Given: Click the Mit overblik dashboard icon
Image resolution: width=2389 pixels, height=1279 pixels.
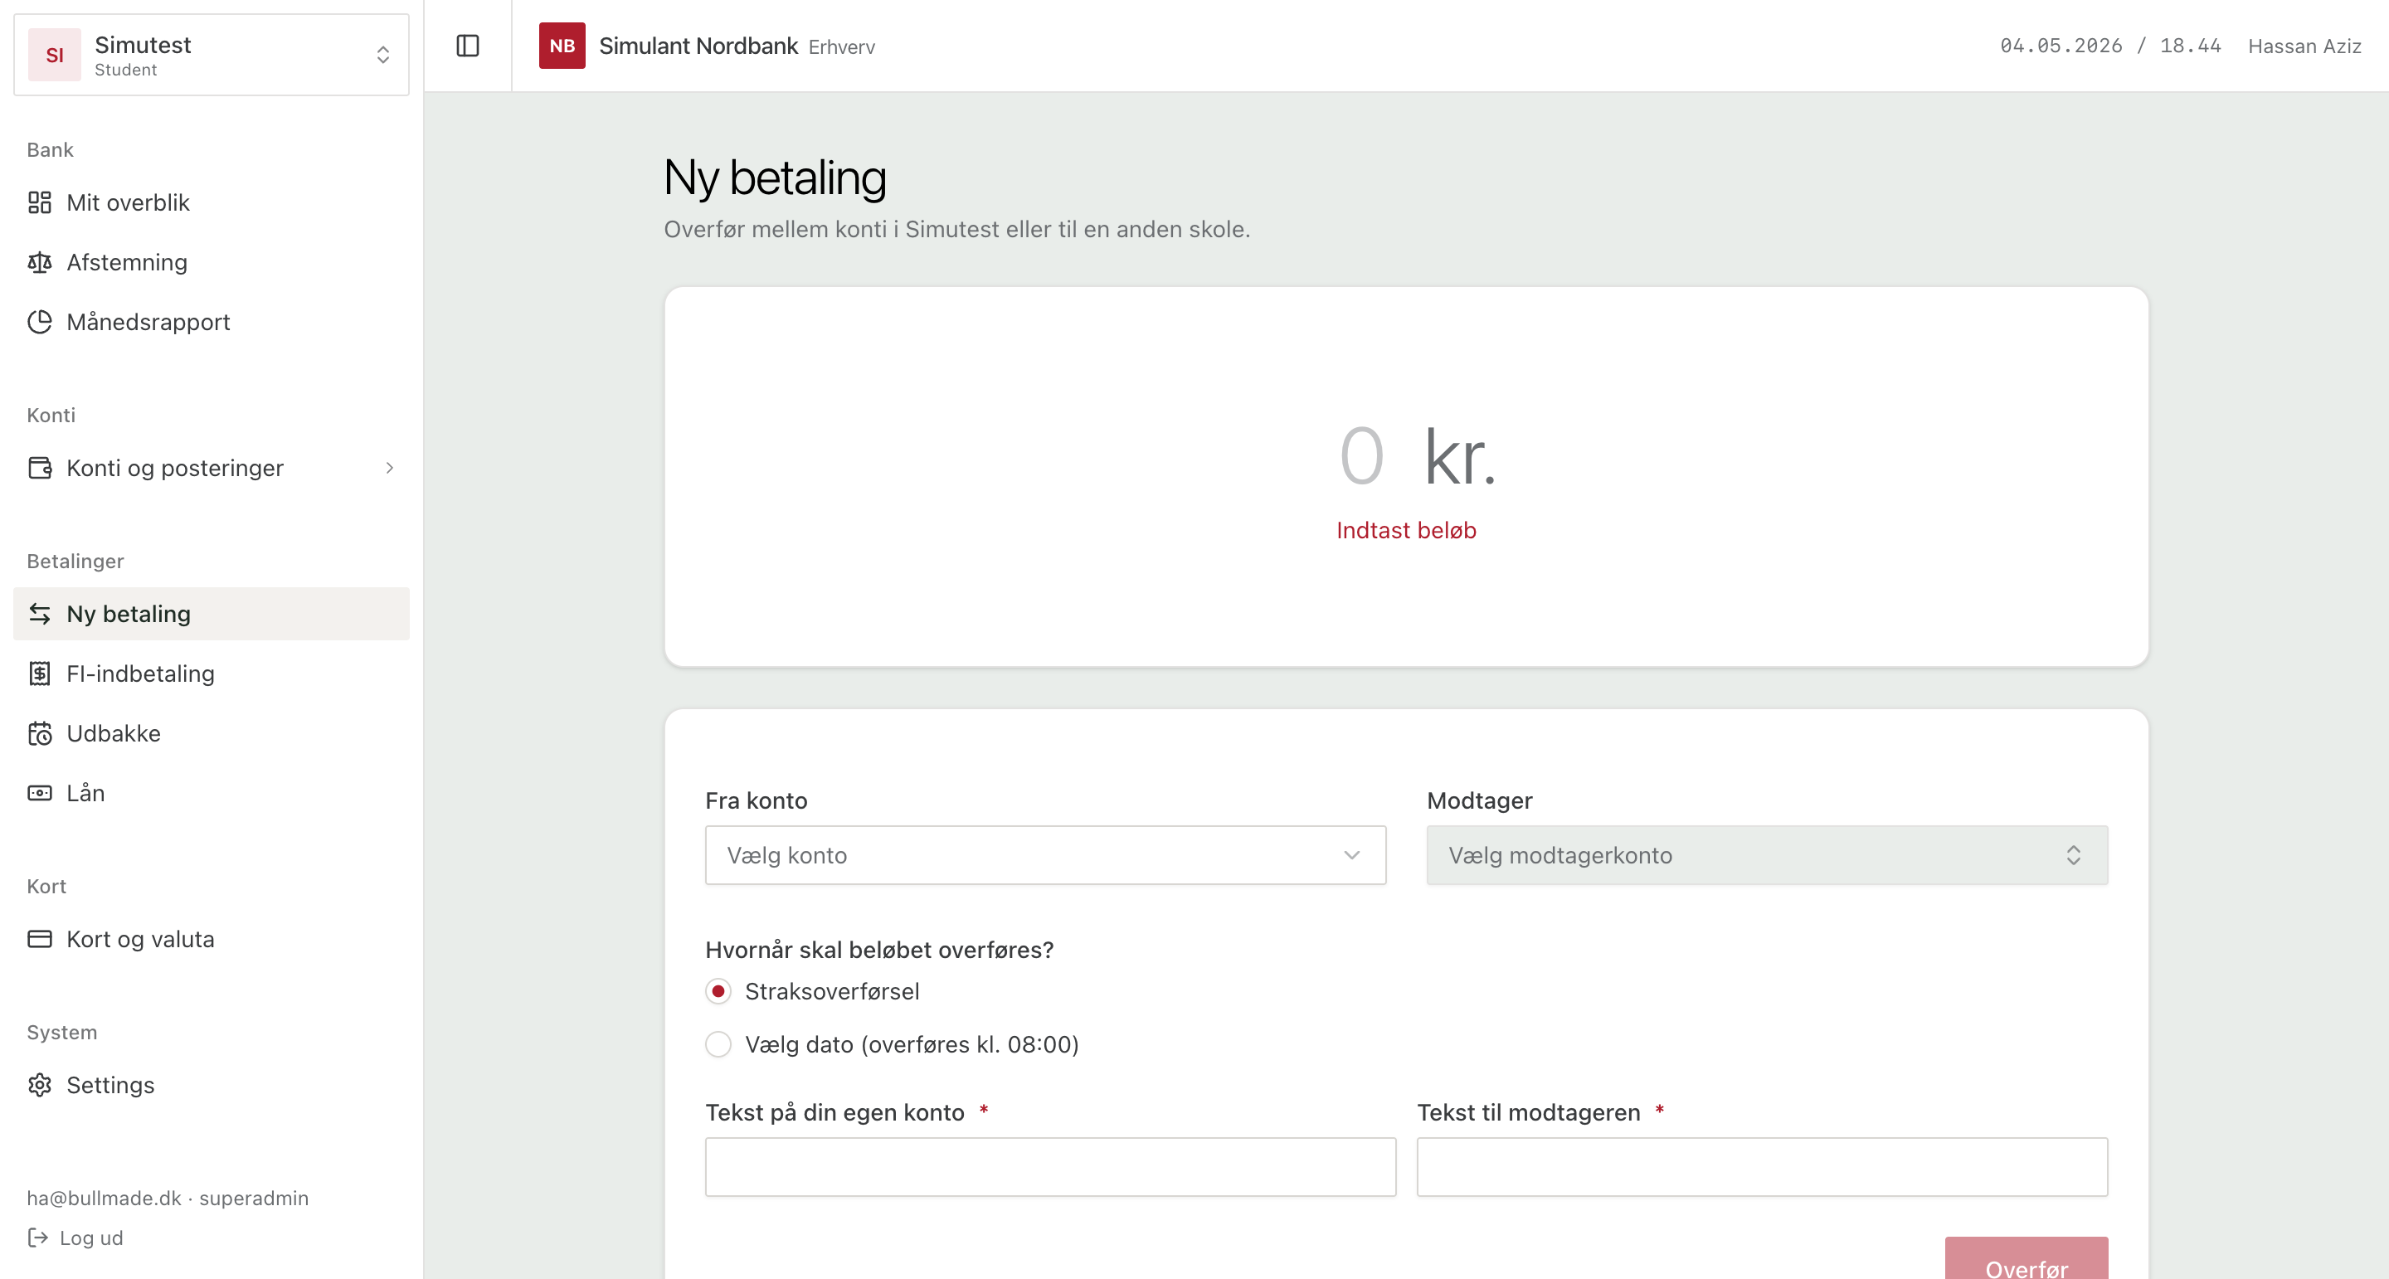Looking at the screenshot, I should click(39, 202).
